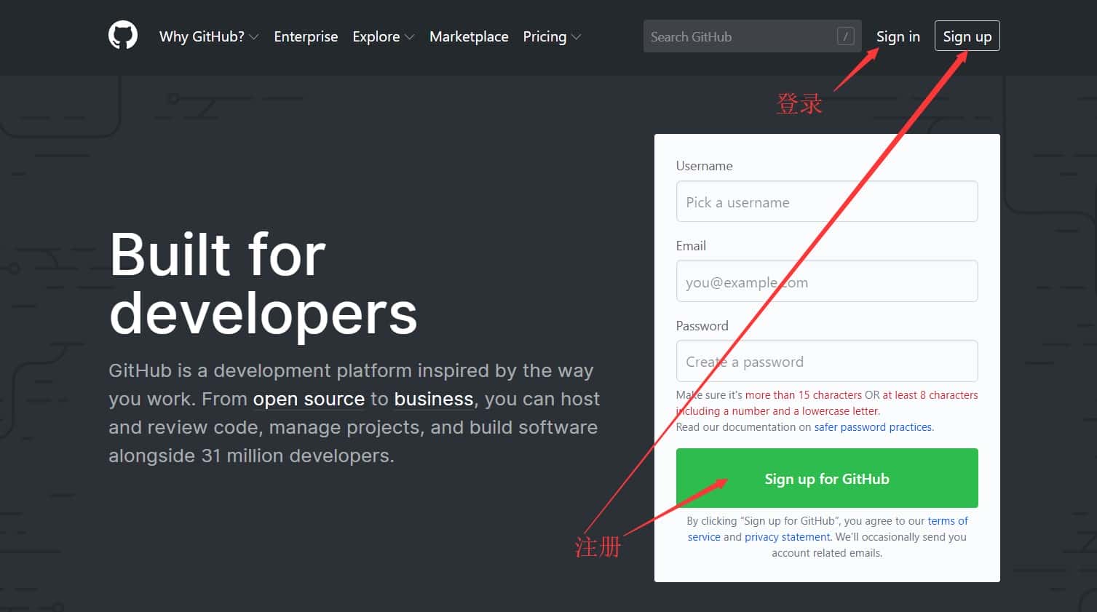Click the Sign up button in header
The image size is (1097, 612).
click(967, 36)
